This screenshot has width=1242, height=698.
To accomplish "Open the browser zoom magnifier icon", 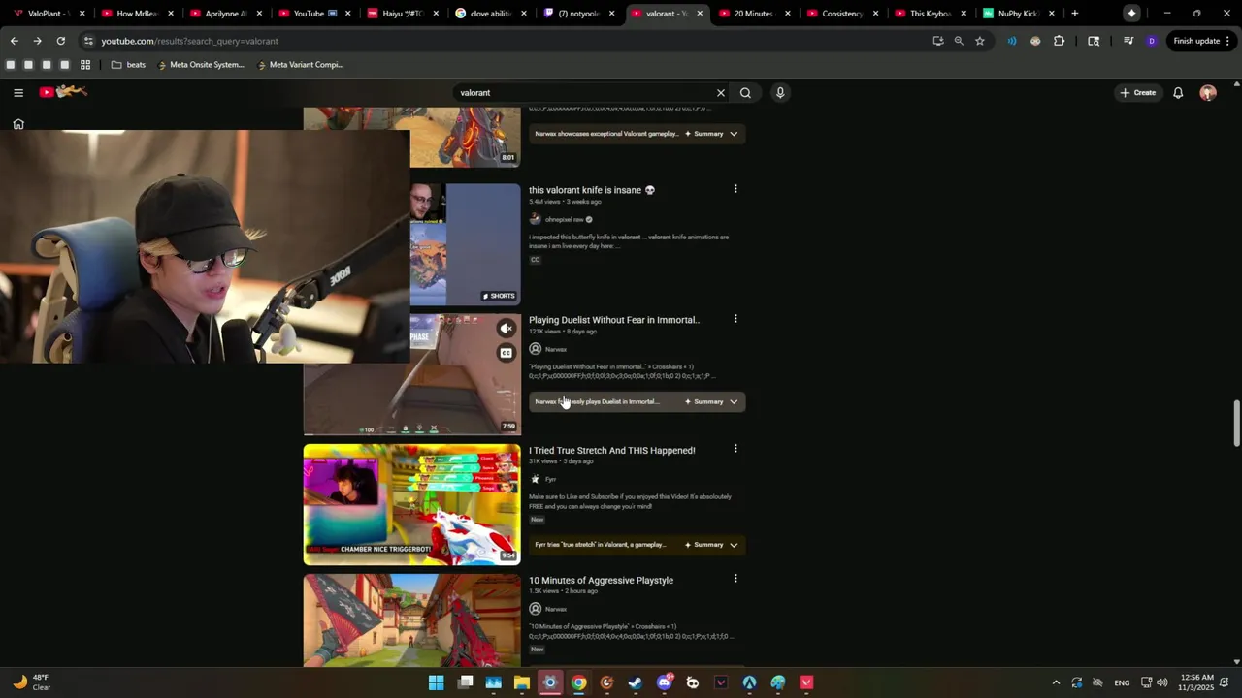I will tap(959, 41).
